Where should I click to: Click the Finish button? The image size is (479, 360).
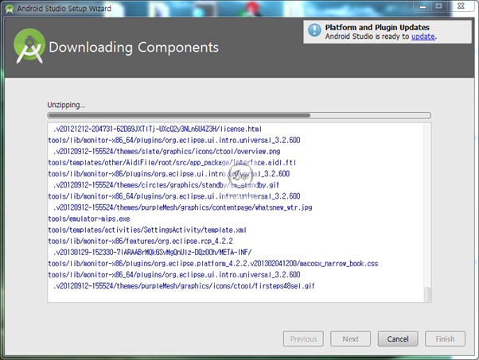tap(445, 339)
